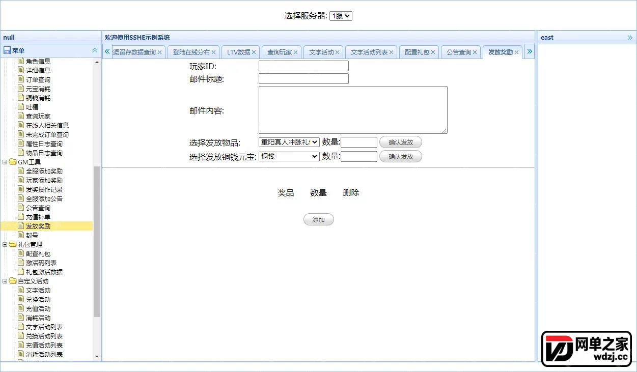637x372 pixels.
Task: Open 全服添加公告 in the menu tree
Action: [x=44, y=198]
